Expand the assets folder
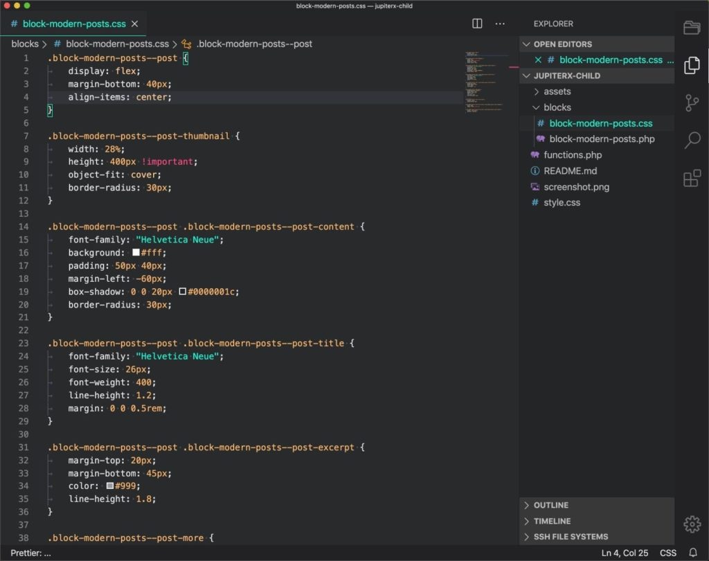 [557, 91]
